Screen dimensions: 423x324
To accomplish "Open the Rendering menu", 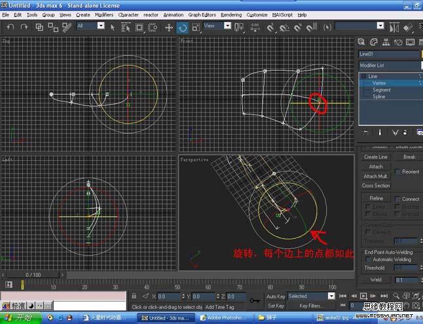I will [x=231, y=15].
